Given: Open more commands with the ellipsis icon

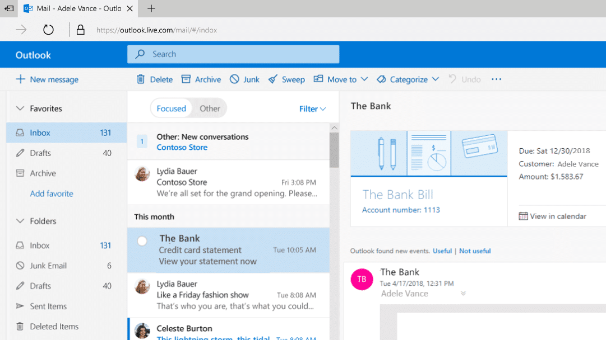Looking at the screenshot, I should coord(496,79).
